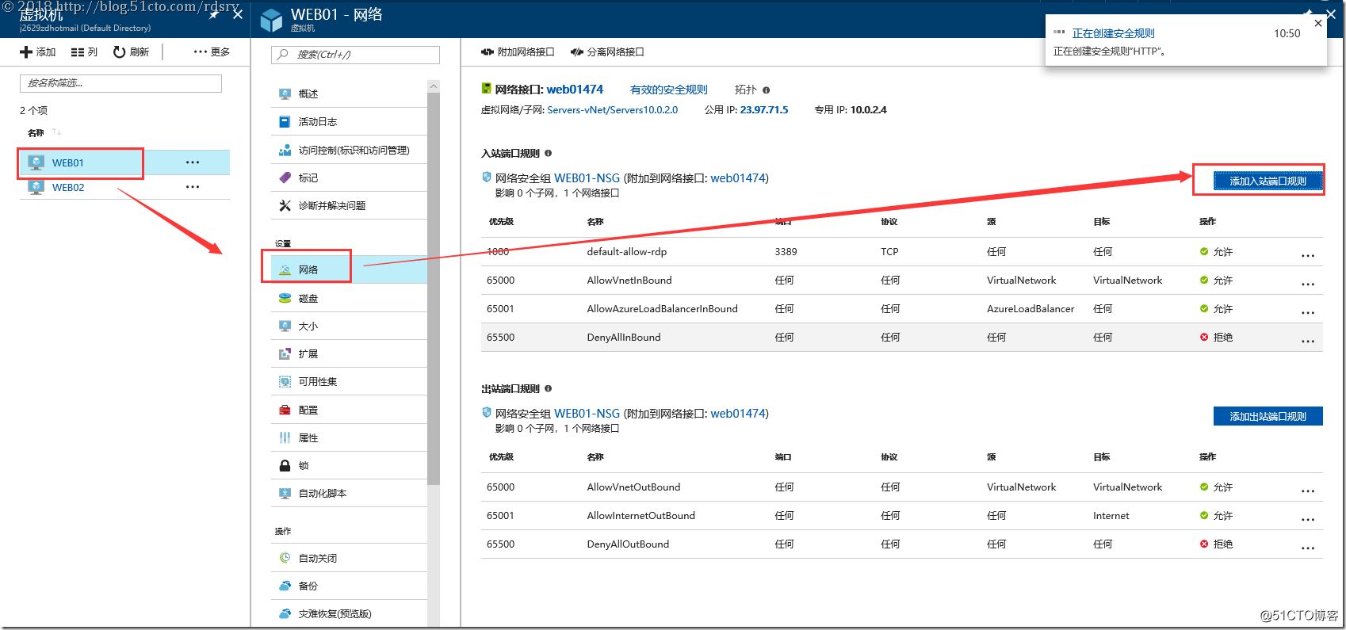The width and height of the screenshot is (1346, 630).
Task: Click the filter by name (按名称筛选) field
Action: pos(120,83)
